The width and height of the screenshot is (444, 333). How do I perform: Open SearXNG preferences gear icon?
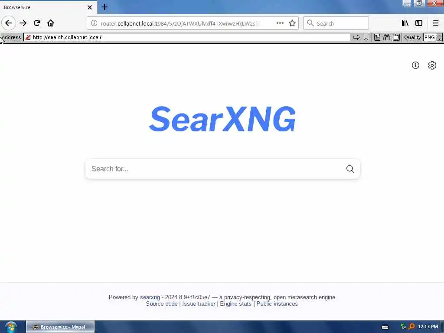[432, 65]
